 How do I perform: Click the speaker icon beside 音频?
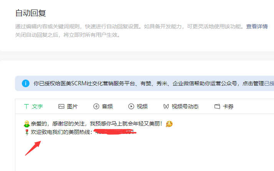(x=96, y=106)
